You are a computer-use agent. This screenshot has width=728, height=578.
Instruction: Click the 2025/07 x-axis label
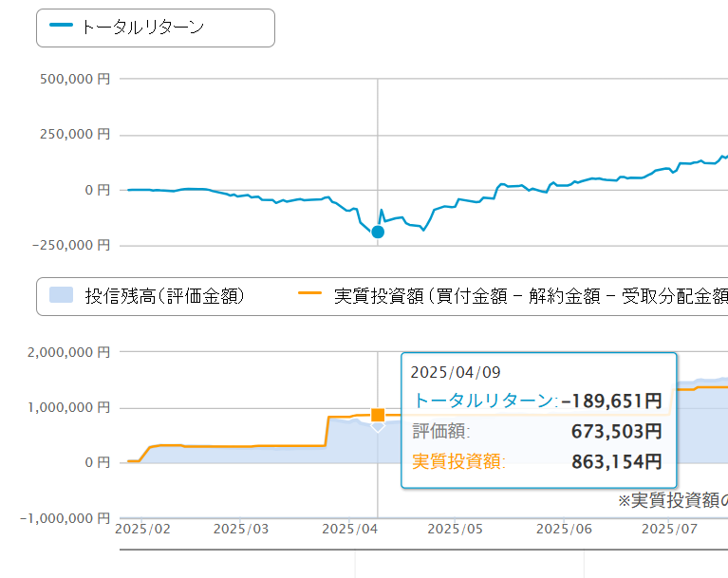pos(669,527)
